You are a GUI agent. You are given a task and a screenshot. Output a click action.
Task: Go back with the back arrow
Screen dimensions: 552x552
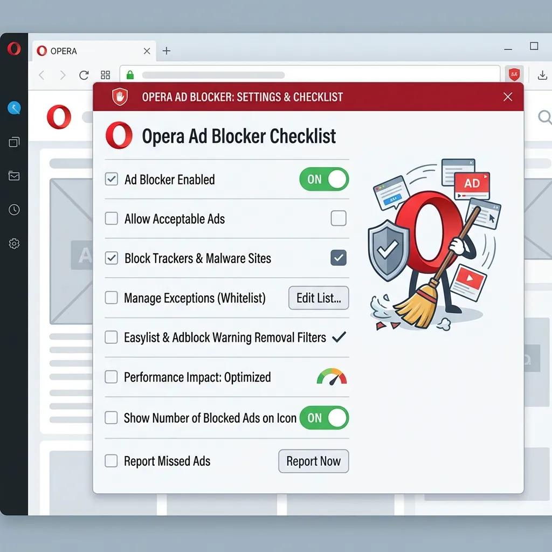coord(42,75)
